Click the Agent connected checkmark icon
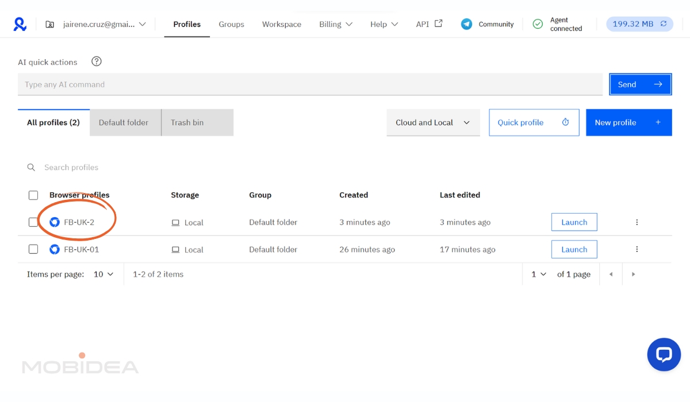Screen dimensions: 690x402 pyautogui.click(x=538, y=24)
